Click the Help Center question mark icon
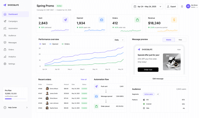This screenshot has height=118, width=199. click(5, 107)
